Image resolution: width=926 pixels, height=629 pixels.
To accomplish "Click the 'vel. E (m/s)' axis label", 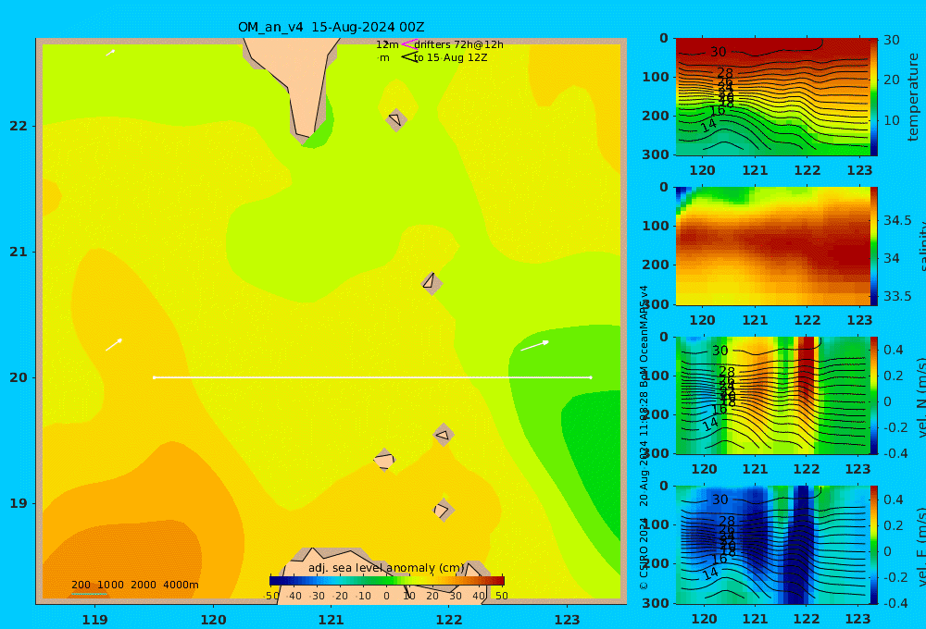I will [920, 547].
